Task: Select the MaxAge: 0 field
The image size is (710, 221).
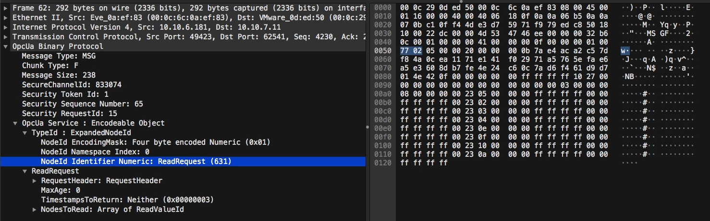Action: [61, 190]
